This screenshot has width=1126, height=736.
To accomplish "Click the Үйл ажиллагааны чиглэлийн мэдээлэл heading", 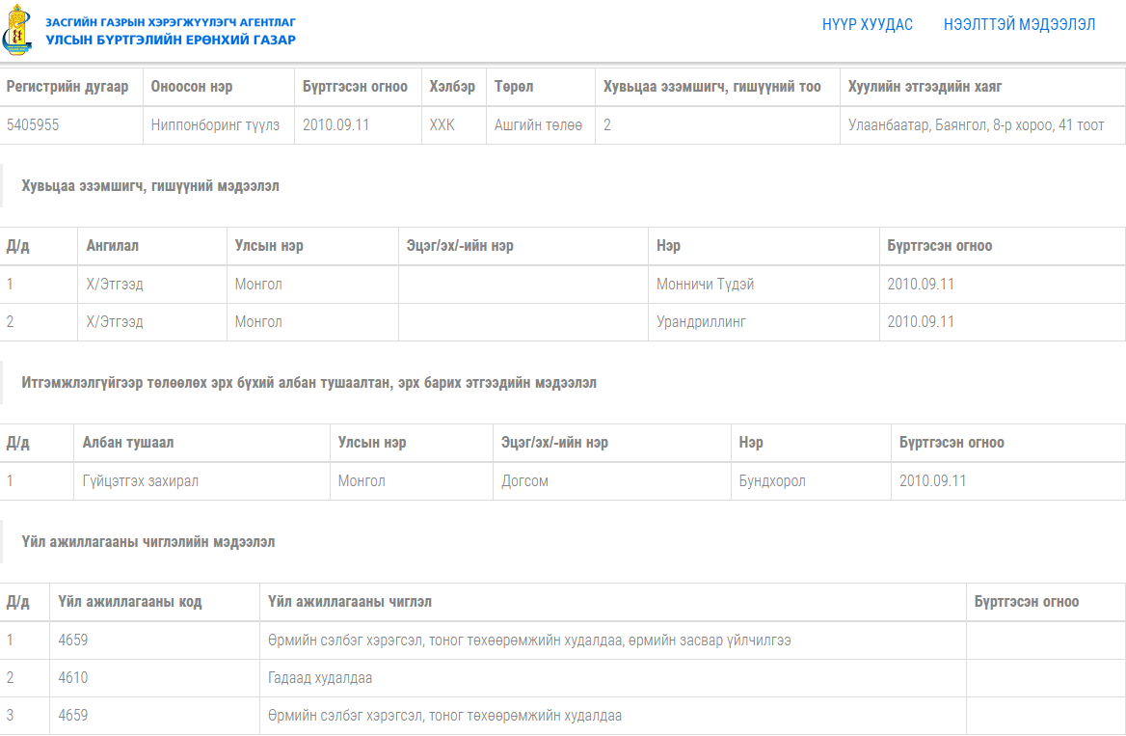I will pyautogui.click(x=147, y=542).
